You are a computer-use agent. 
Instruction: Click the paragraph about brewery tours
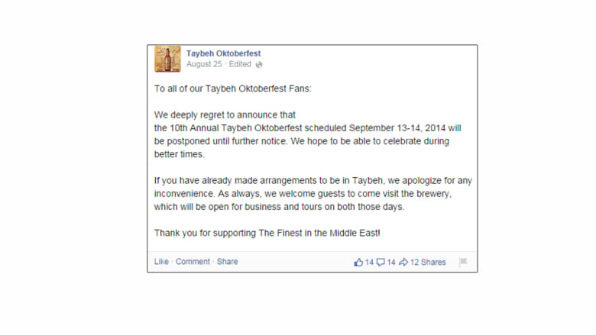[313, 194]
